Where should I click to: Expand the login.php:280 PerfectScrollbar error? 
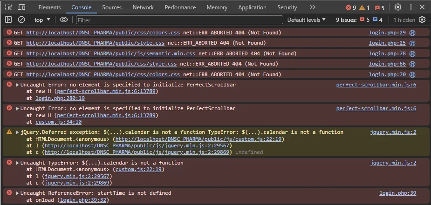[18, 85]
